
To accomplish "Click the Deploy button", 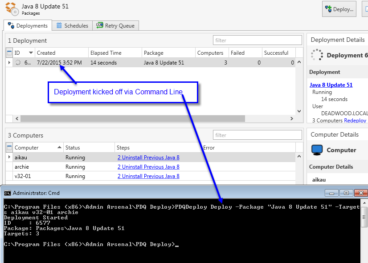I will point(339,9).
